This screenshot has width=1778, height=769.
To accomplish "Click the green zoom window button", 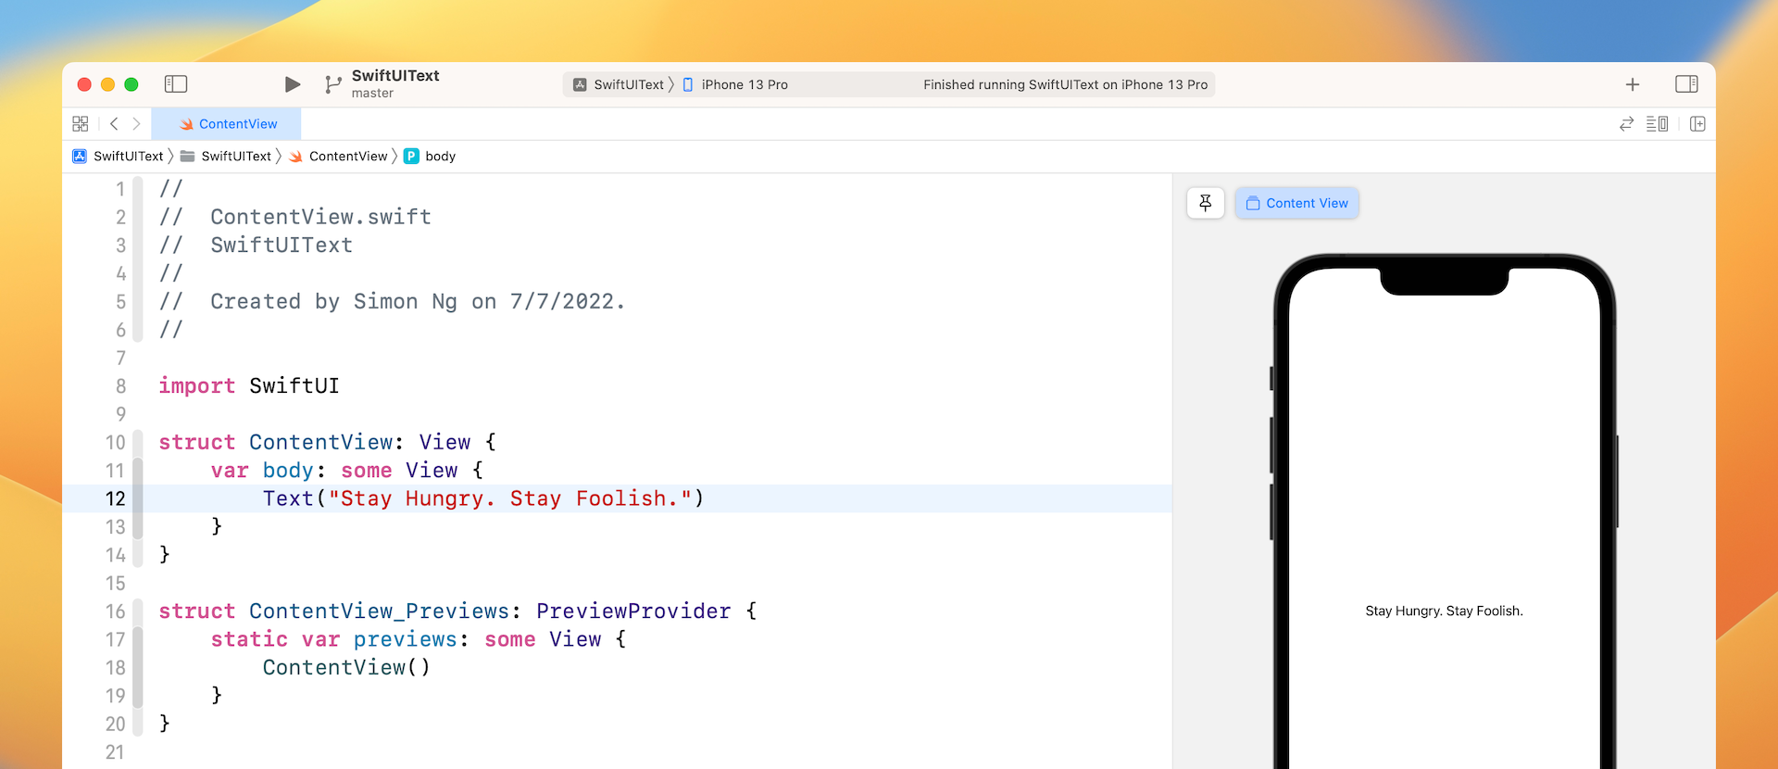I will click(x=131, y=84).
